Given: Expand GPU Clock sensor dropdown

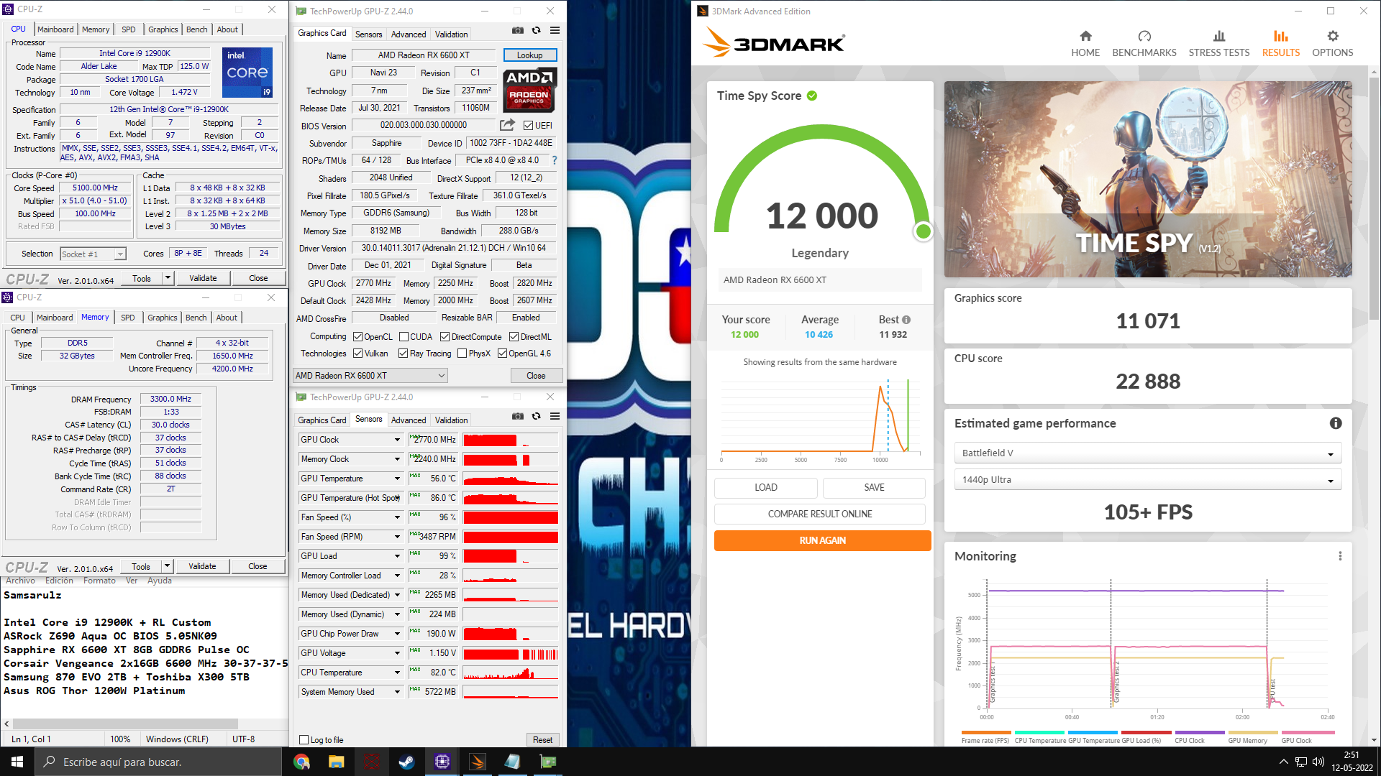Looking at the screenshot, I should click(396, 440).
